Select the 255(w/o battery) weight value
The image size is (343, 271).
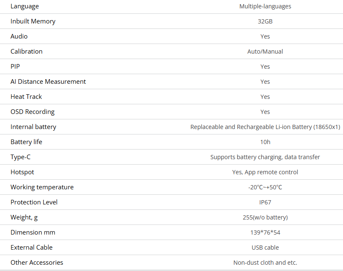pos(265,217)
